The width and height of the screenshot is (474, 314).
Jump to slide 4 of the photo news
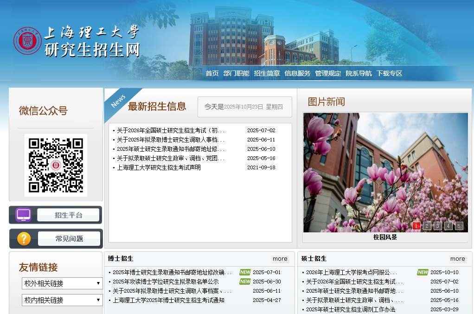click(x=448, y=226)
